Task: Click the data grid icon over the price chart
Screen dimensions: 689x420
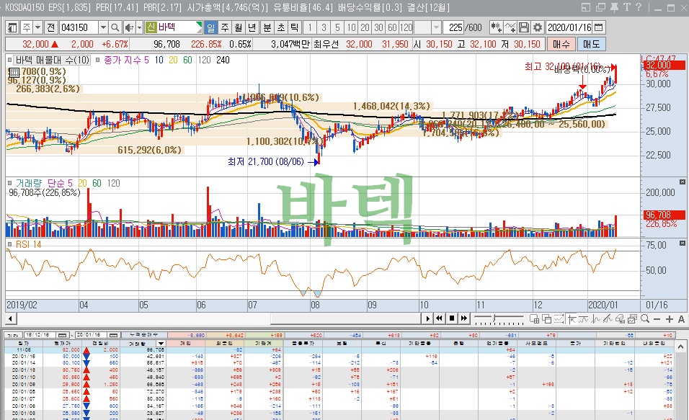Action: [14, 73]
